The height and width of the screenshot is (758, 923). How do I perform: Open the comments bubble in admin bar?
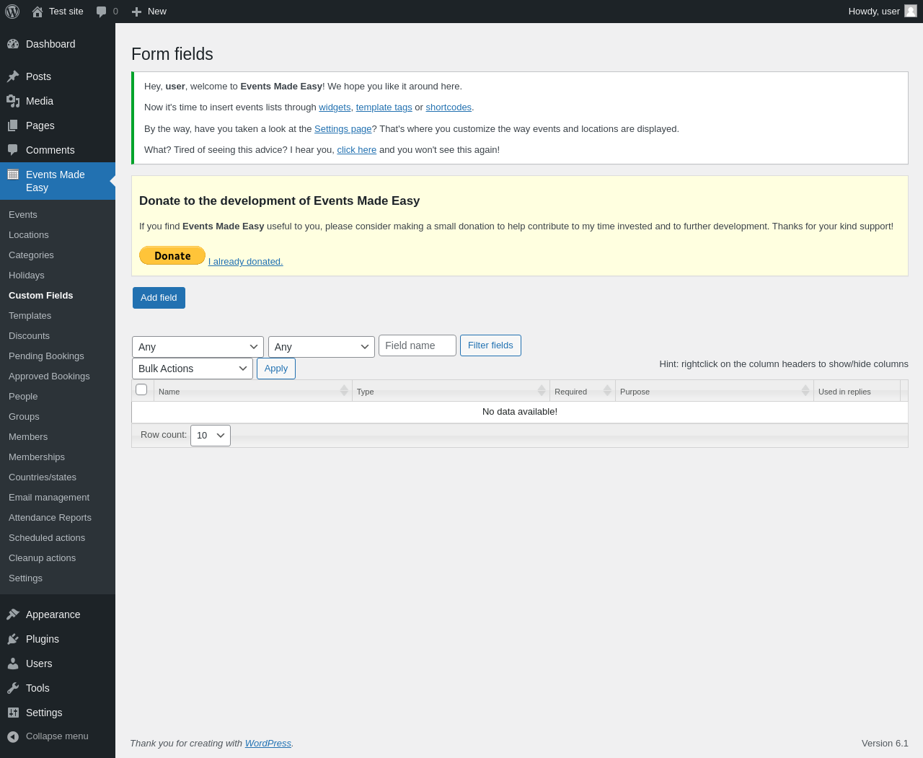pyautogui.click(x=102, y=12)
